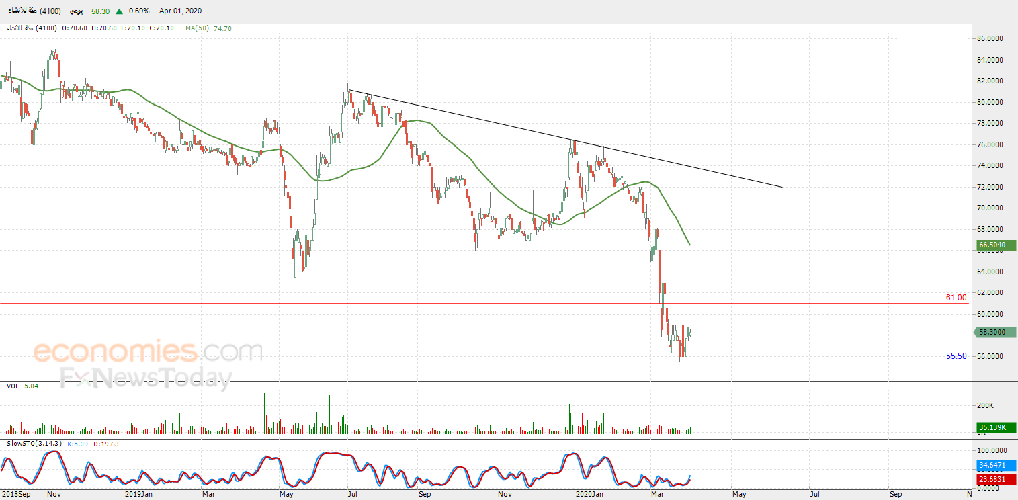Click the 70.0000 price axis label

[x=991, y=208]
